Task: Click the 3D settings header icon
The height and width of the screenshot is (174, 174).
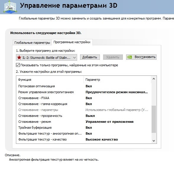Action: (x=10, y=7)
